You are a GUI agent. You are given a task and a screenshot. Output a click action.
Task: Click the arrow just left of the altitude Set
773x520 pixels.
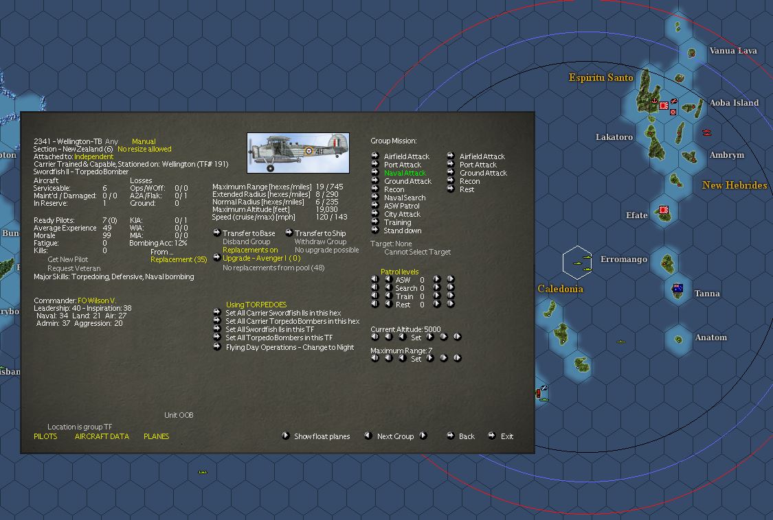pos(402,338)
